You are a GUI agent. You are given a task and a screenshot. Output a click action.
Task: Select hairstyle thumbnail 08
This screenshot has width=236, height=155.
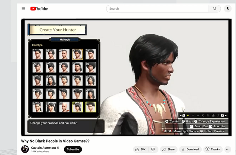pos(64,67)
